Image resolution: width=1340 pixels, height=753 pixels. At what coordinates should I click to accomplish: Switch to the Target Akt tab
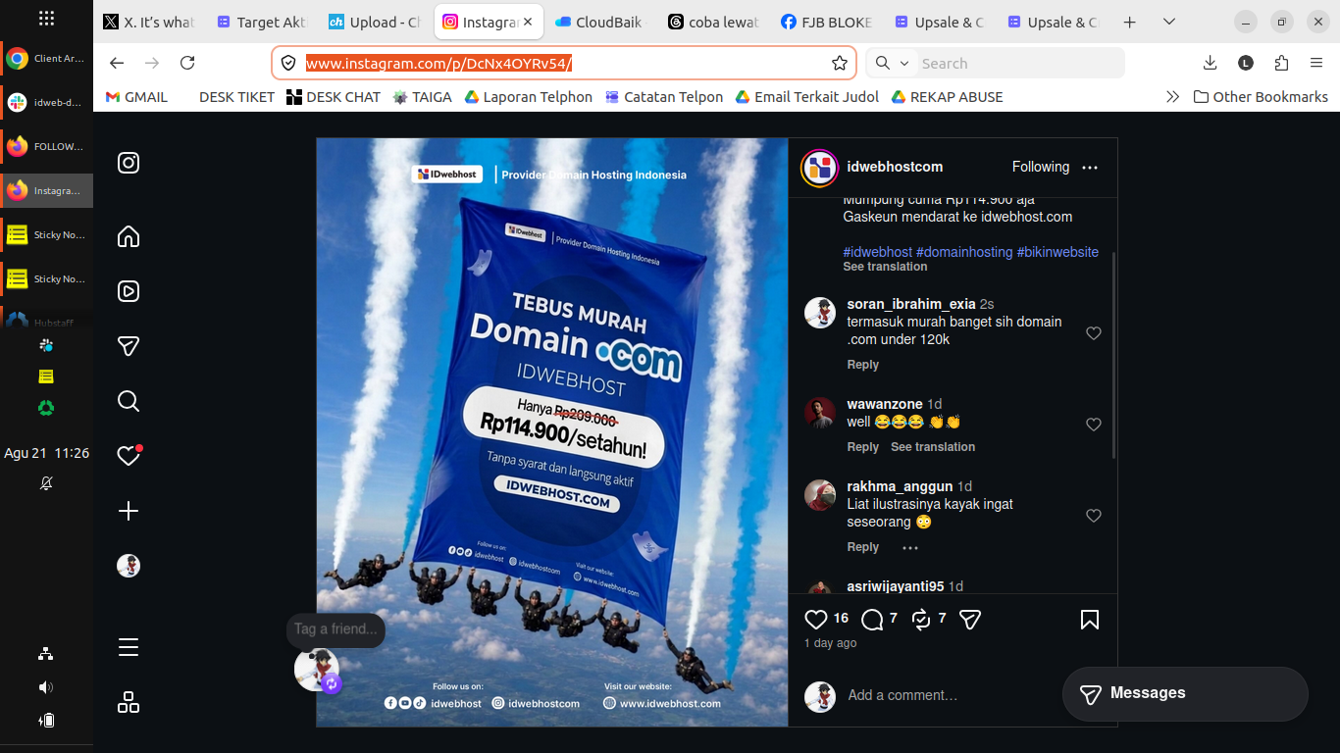(263, 22)
